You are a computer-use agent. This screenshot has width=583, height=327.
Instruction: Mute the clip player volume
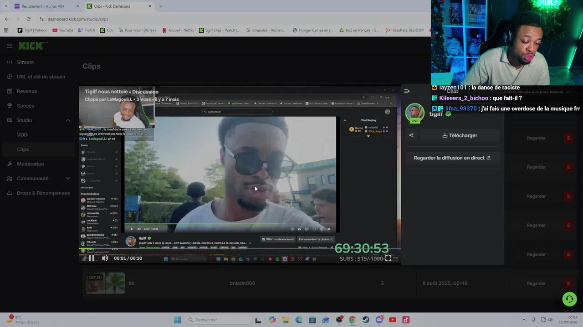point(105,258)
